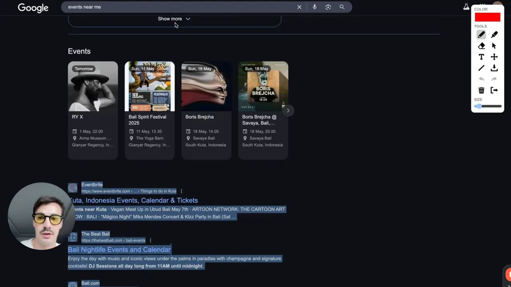Click the 'Tomorrow' date badge on RY X
The image size is (511, 287).
coord(83,69)
